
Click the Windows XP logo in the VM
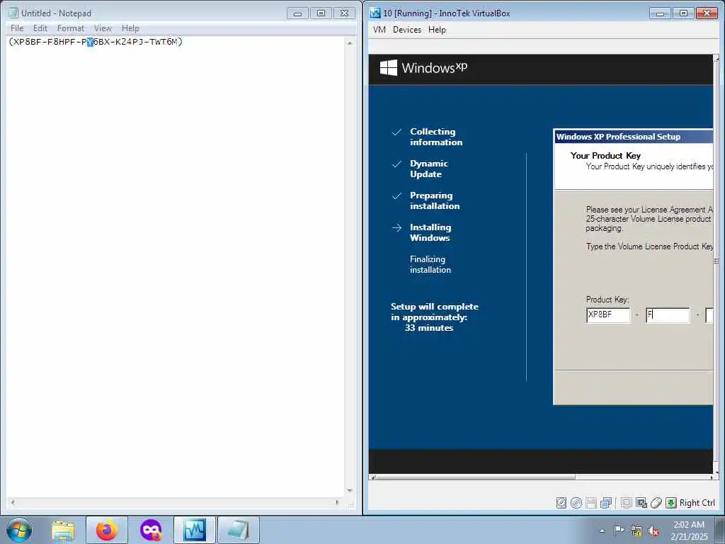(x=423, y=67)
